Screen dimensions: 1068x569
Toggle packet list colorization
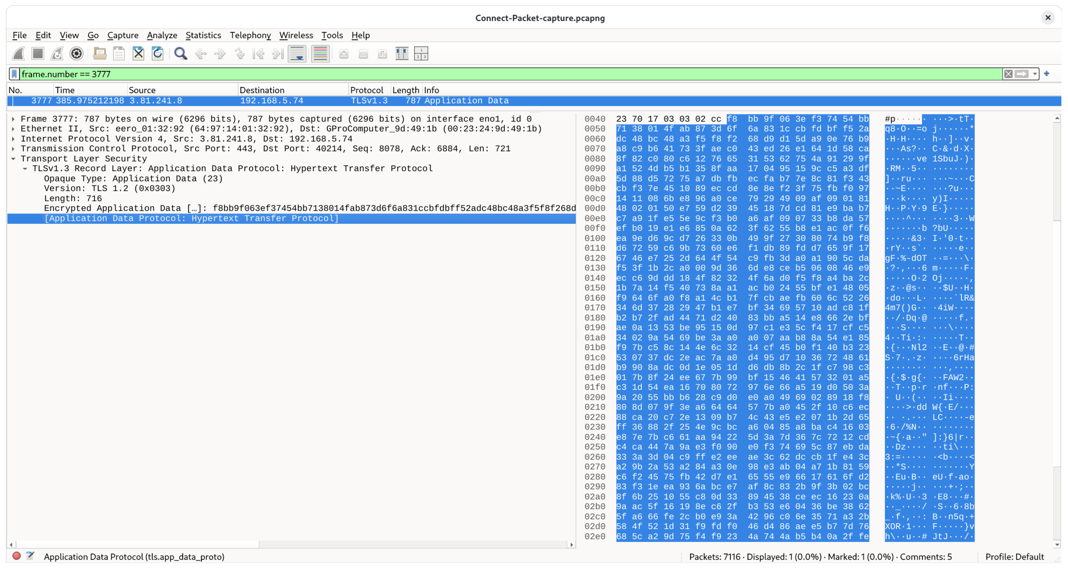coord(321,54)
